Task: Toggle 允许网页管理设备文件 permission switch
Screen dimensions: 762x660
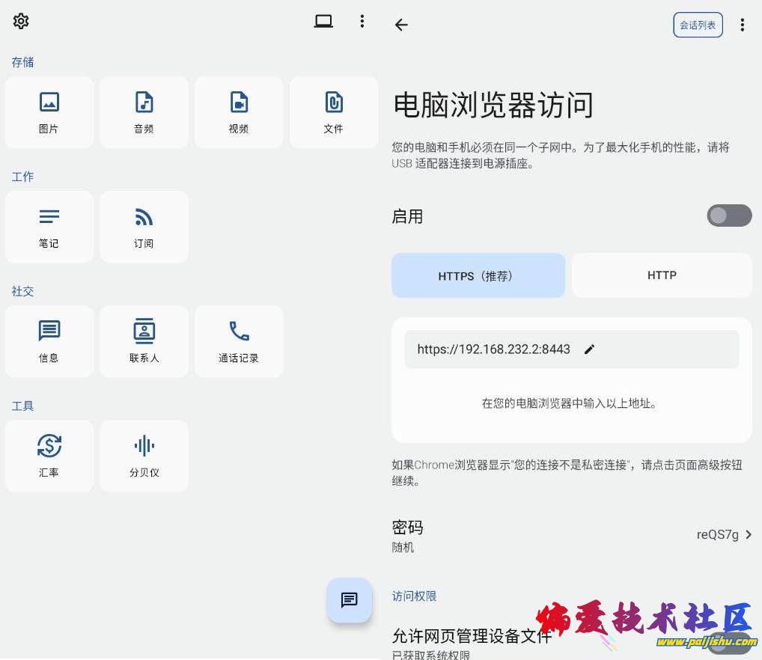Action: 728,642
